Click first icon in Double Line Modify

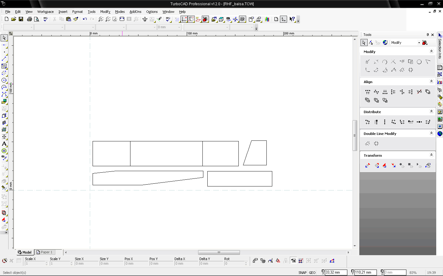click(x=368, y=144)
